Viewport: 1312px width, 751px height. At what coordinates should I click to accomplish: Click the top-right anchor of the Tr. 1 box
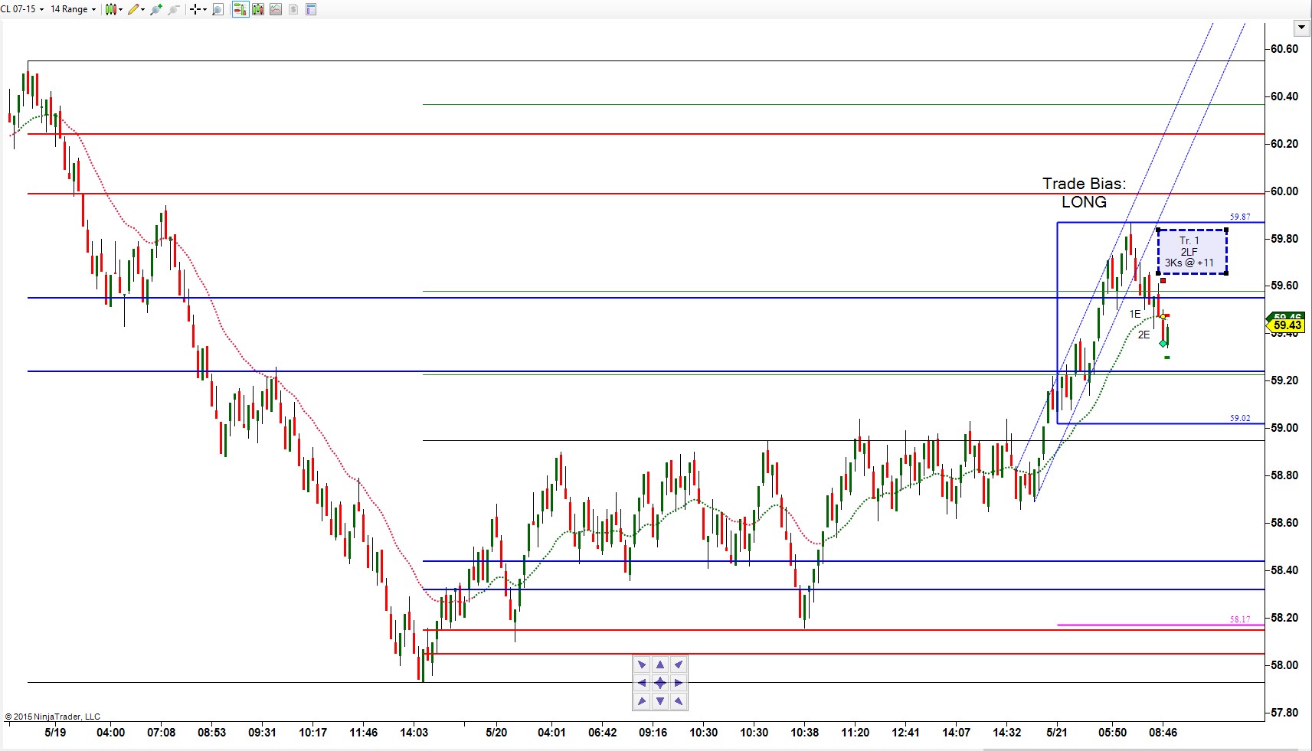coord(1227,230)
